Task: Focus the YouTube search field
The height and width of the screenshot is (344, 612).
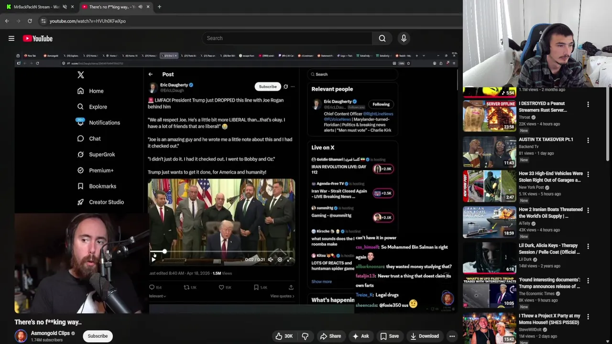Action: (287, 38)
